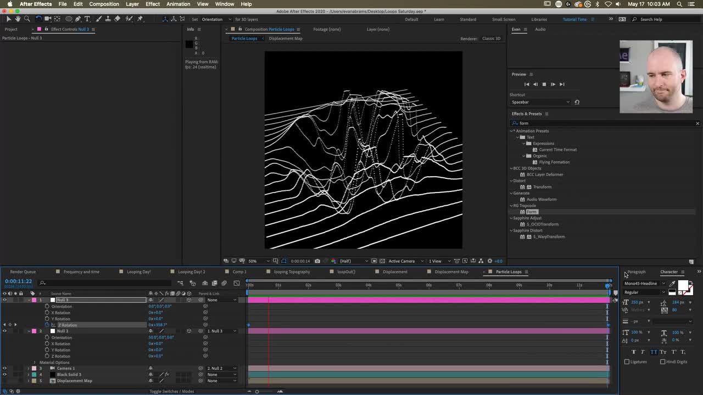Step to next frame in Preview panel
703x395 pixels.
click(x=553, y=84)
